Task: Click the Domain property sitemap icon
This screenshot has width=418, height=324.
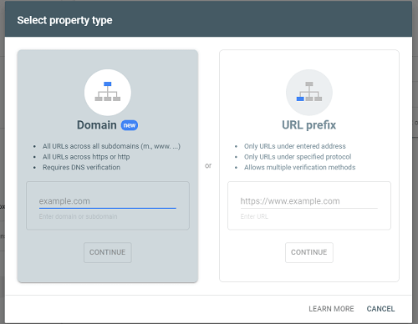Action: pyautogui.click(x=108, y=92)
